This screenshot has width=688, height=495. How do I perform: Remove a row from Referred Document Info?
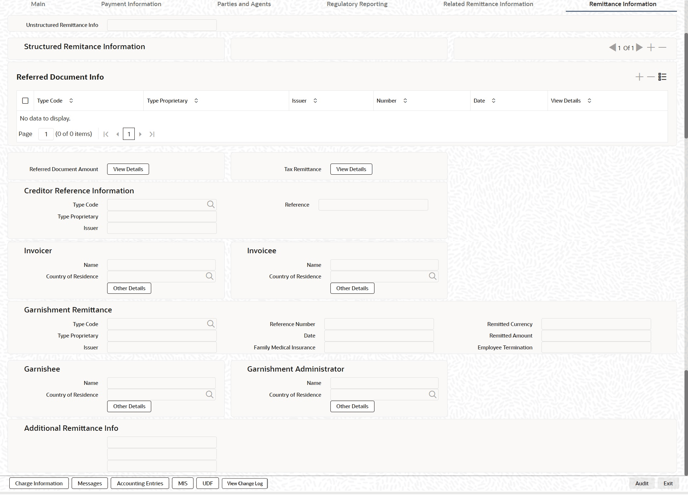[x=651, y=77]
